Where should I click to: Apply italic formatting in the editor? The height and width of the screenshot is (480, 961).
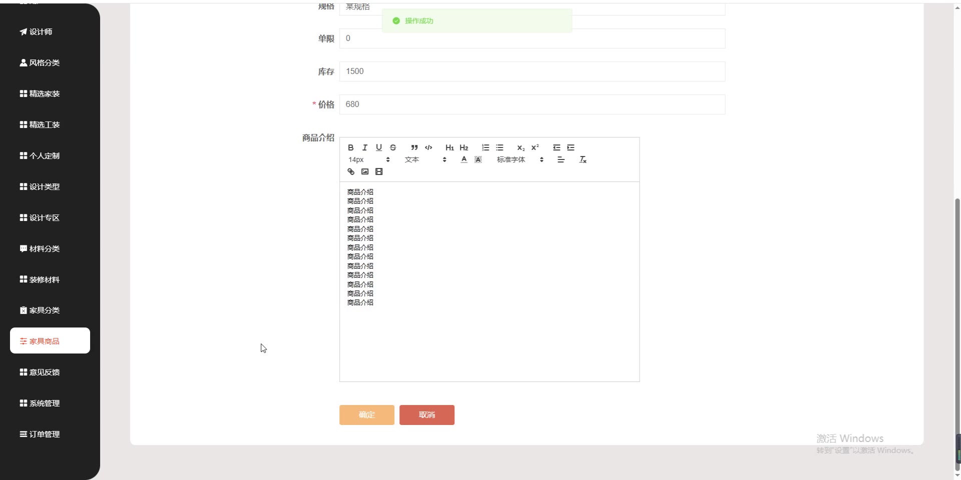(364, 147)
